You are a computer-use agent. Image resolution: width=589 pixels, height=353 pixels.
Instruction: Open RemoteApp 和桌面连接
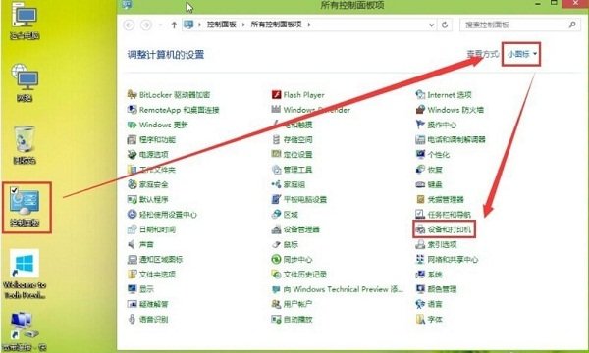point(173,110)
